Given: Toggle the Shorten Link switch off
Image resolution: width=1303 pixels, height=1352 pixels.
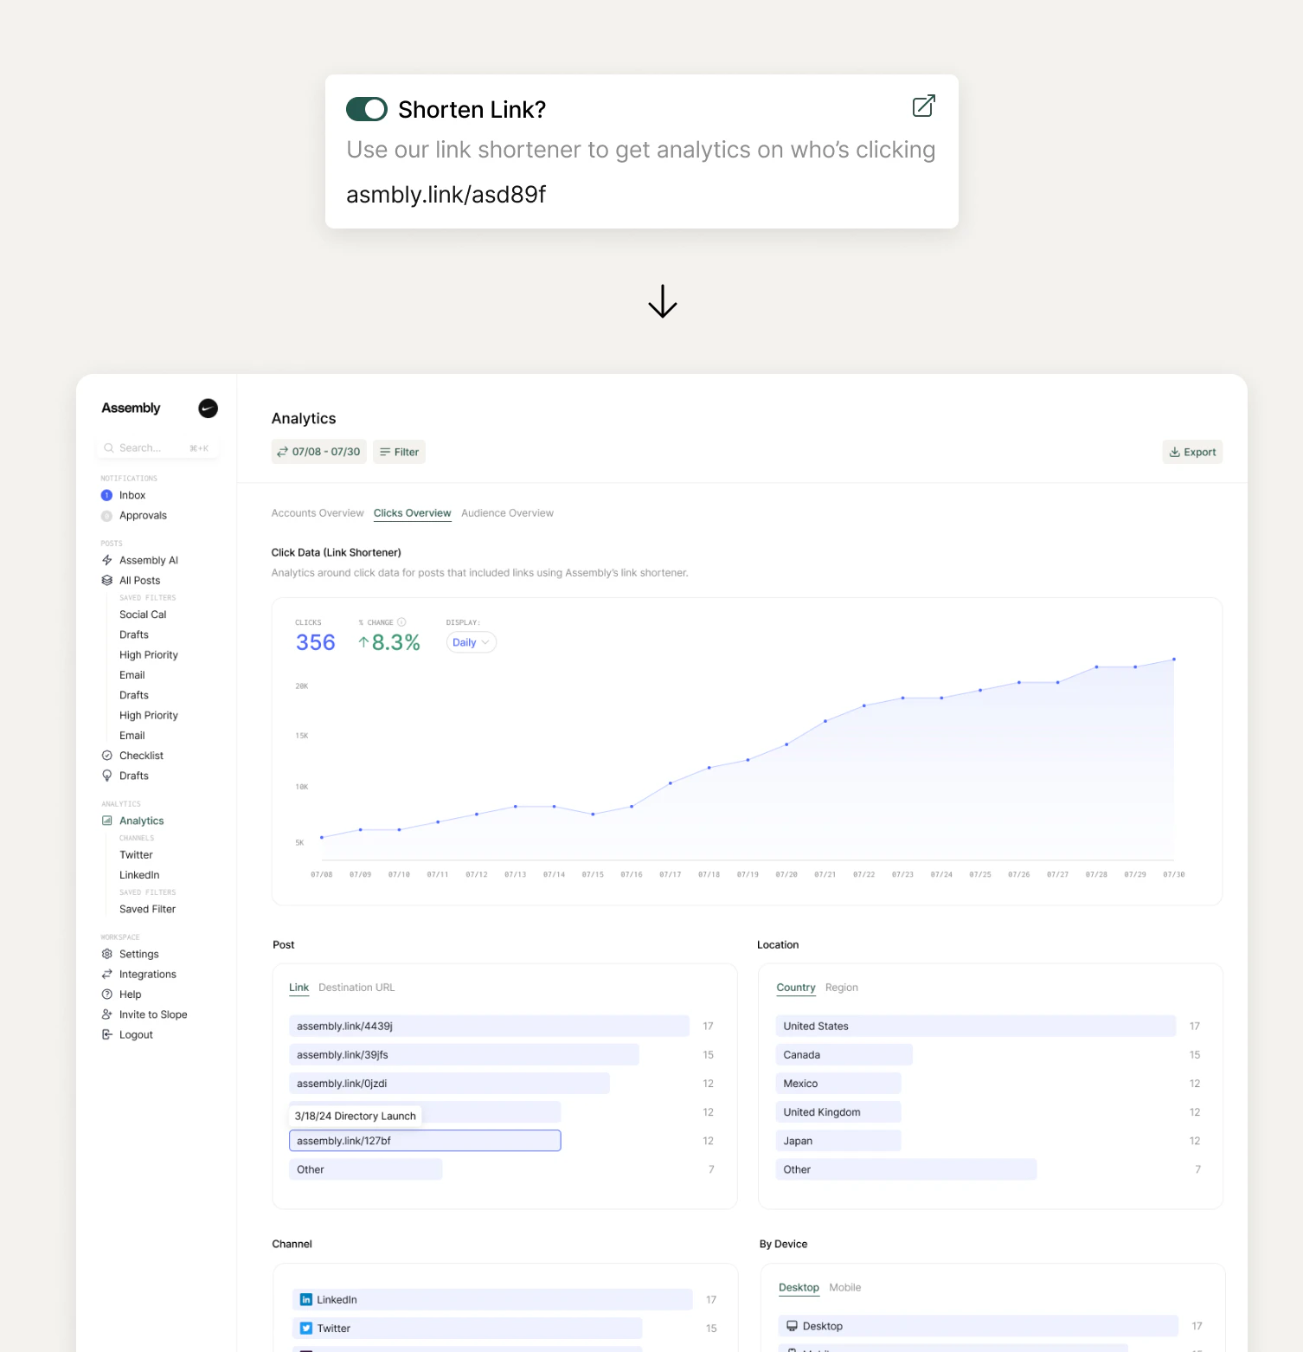Looking at the screenshot, I should coord(366,109).
